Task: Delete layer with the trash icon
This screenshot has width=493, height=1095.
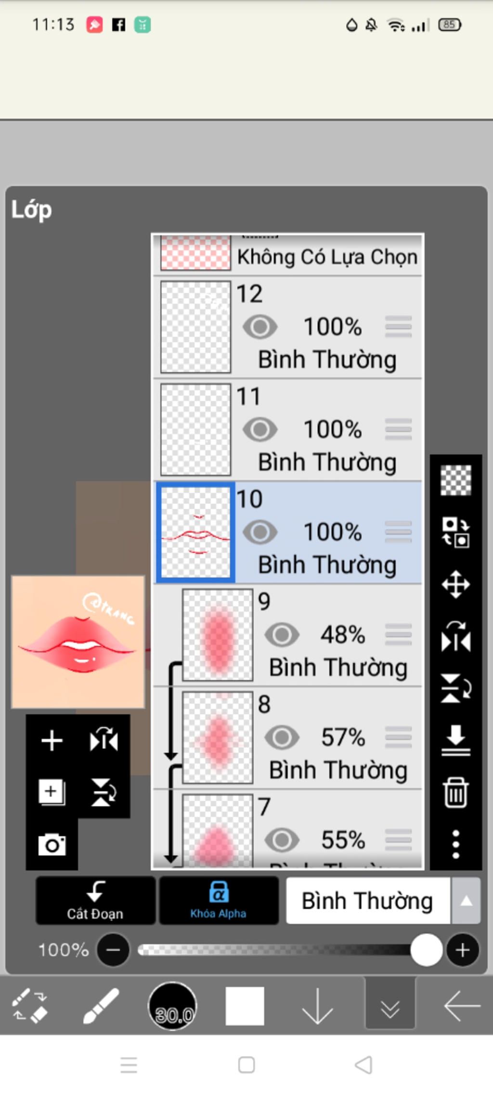Action: coord(455,792)
